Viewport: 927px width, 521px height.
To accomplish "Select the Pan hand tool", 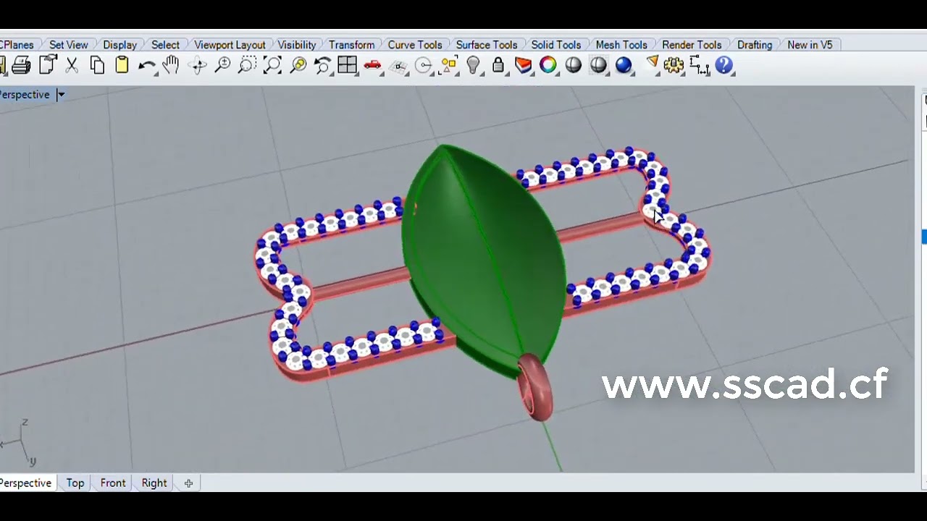I will click(171, 66).
